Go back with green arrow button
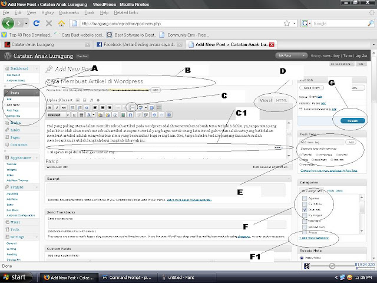The height and width of the screenshot is (283, 377). (8, 24)
